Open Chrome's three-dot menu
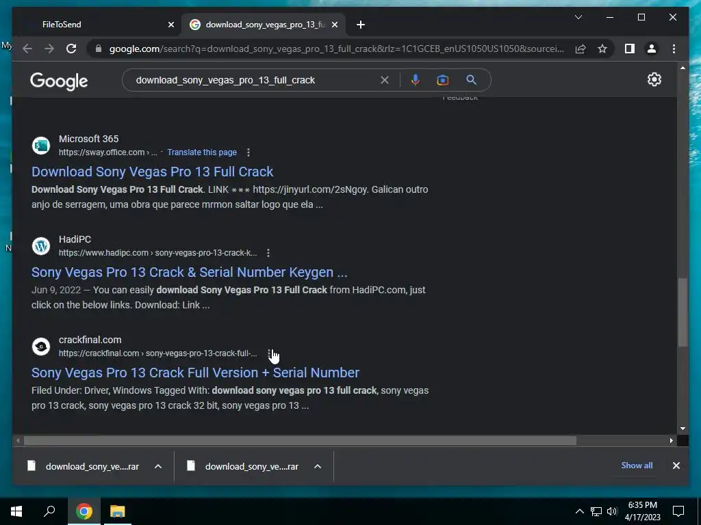Image resolution: width=701 pixels, height=525 pixels. 674,49
